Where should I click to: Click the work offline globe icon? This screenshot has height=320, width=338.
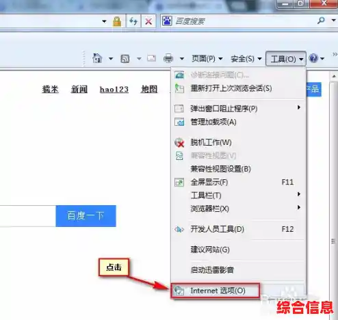(179, 143)
